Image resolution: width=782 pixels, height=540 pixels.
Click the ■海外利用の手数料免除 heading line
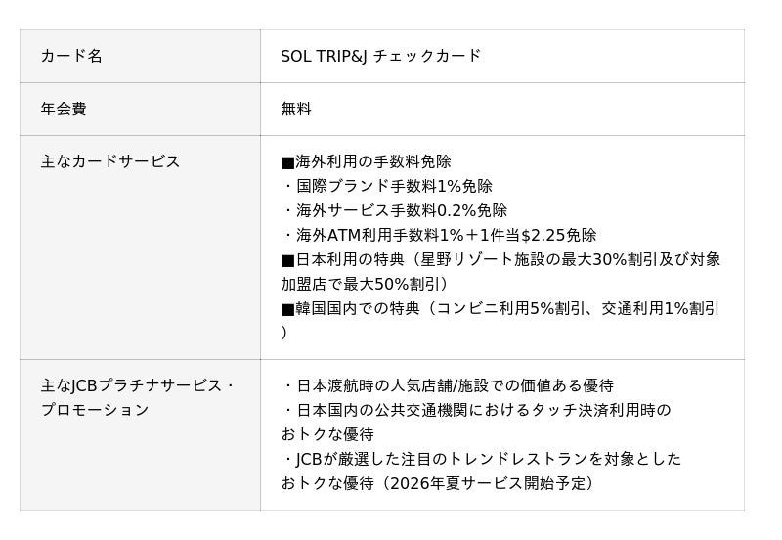(366, 161)
